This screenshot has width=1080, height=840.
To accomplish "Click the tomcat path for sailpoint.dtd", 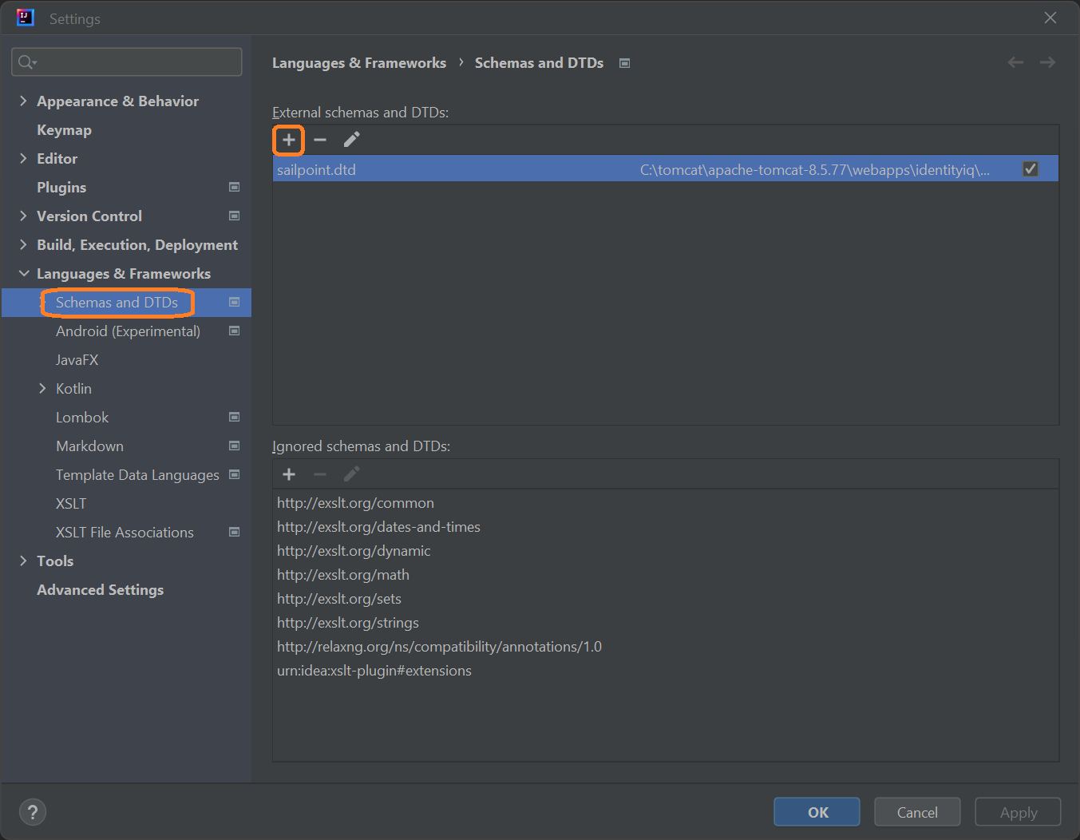I will (x=814, y=169).
